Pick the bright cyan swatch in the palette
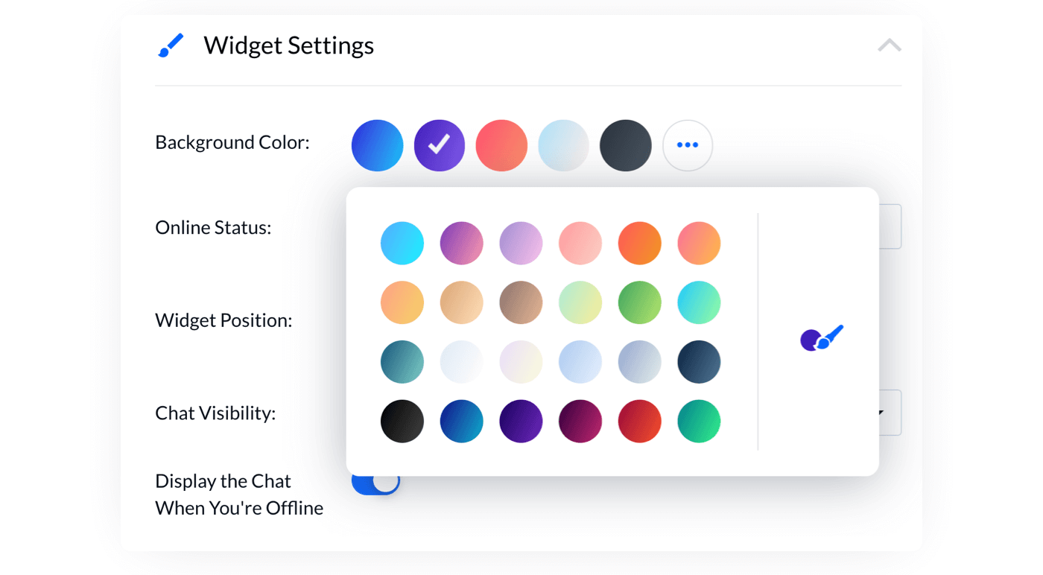This screenshot has height=575, width=1043. click(x=402, y=242)
